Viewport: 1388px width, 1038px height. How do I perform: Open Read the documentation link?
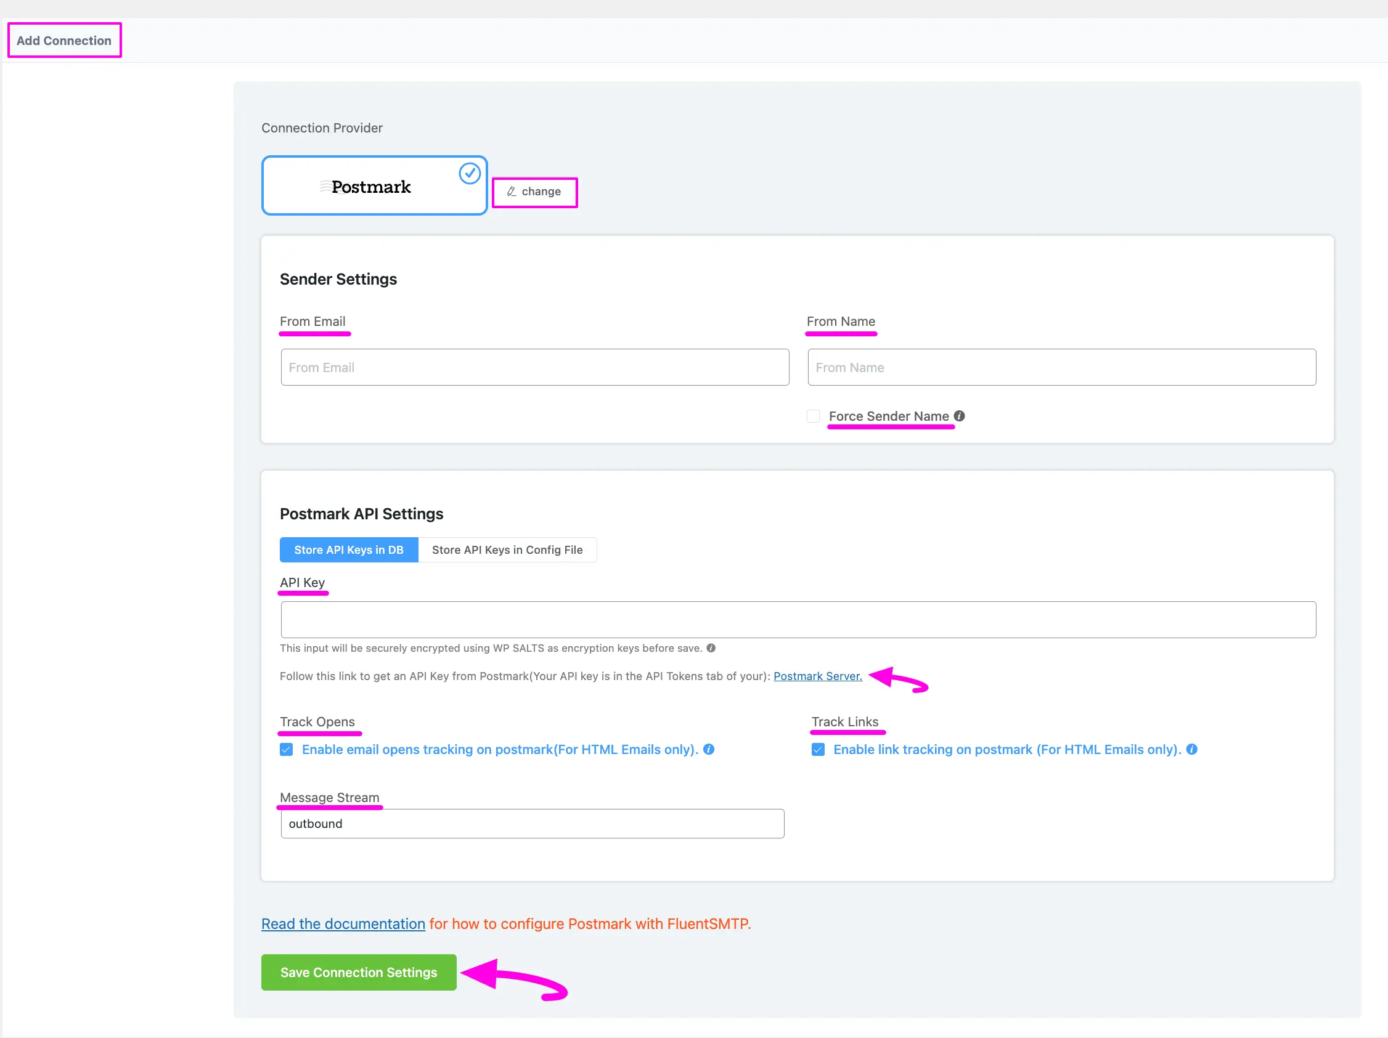[x=343, y=924]
